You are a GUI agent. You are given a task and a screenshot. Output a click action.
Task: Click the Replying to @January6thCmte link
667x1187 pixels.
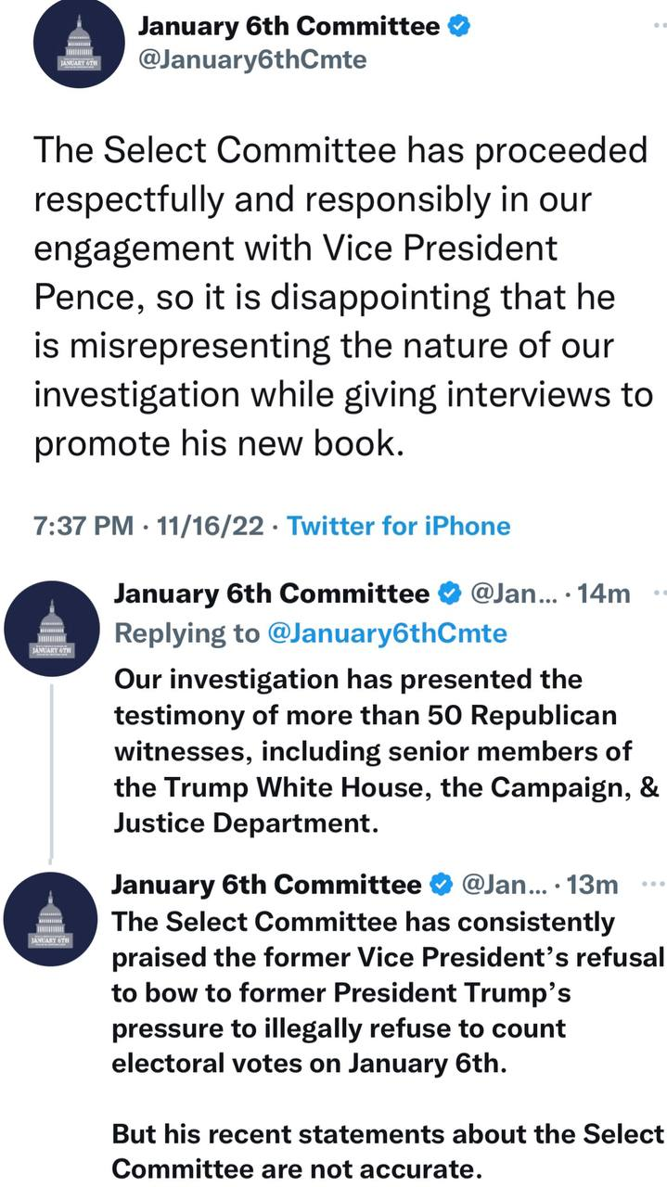(386, 633)
